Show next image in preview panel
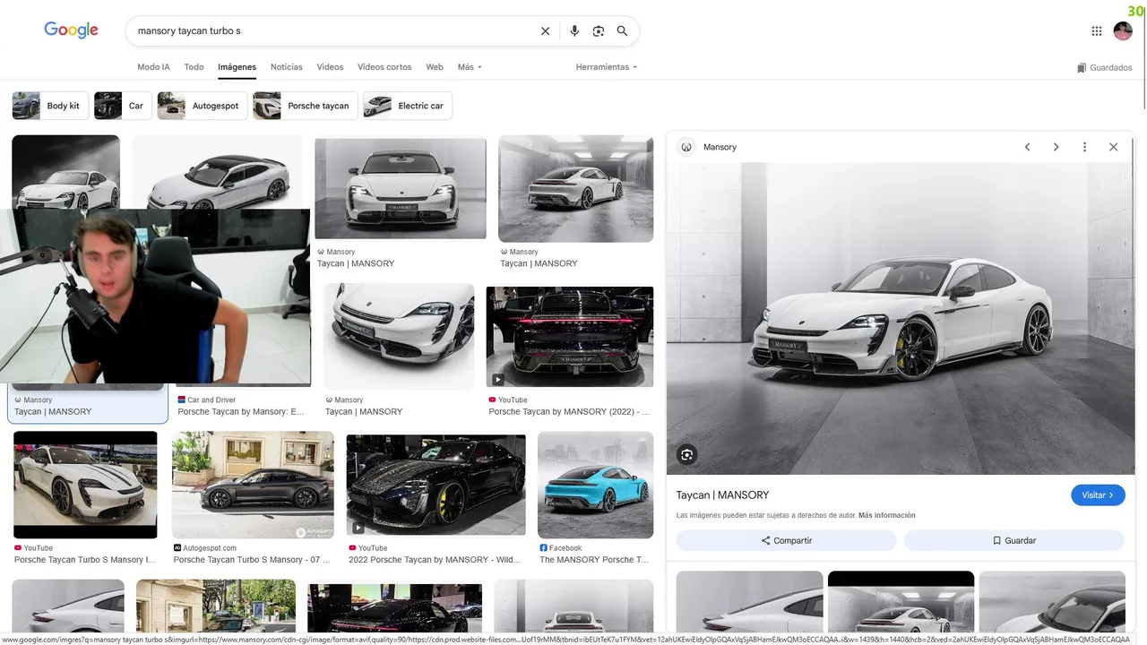Screen dimensions: 1147x645 click(x=1056, y=147)
